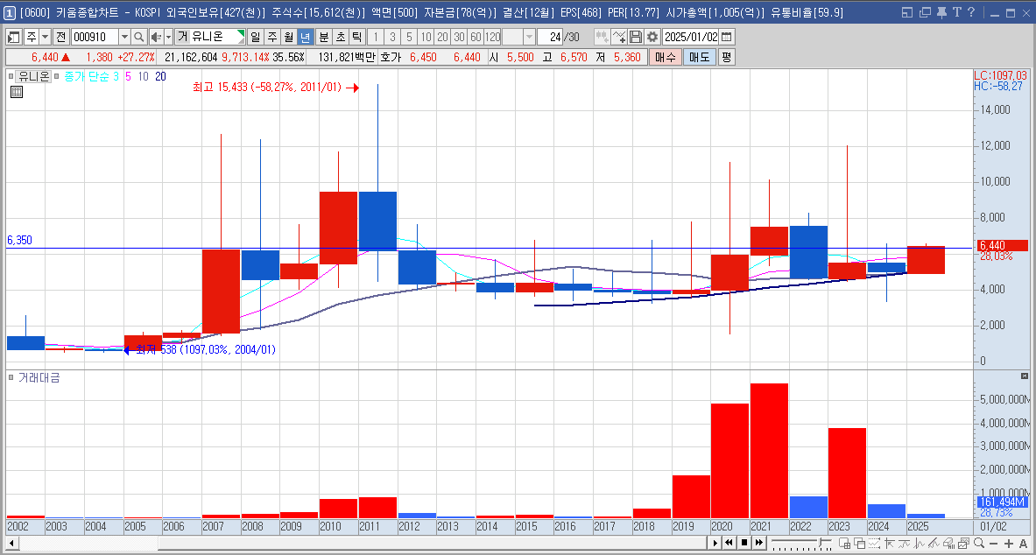Click the window with grid icon at bottom

843,543
